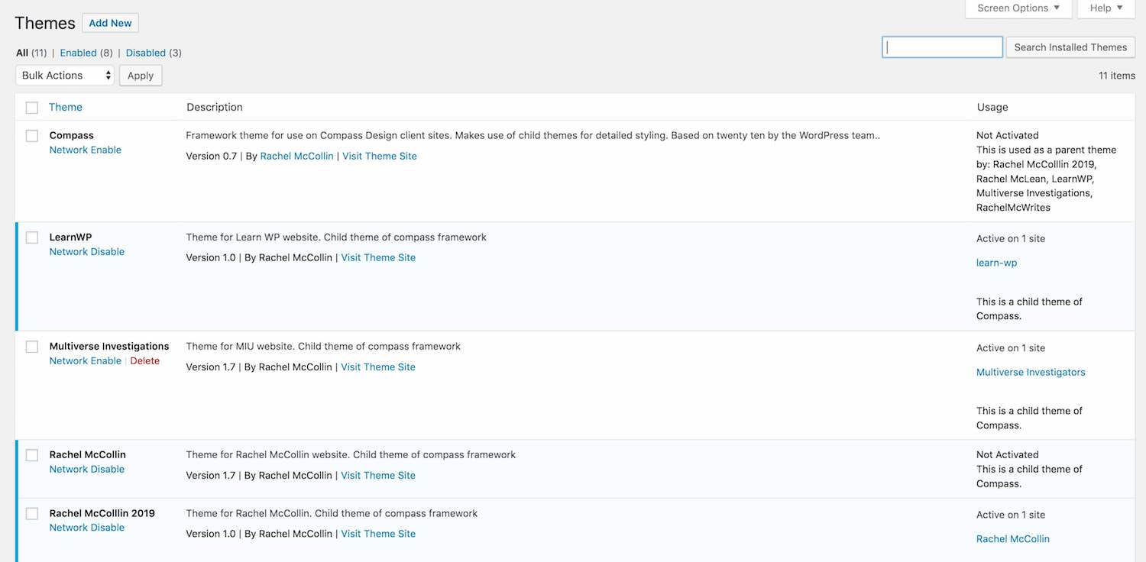This screenshot has height=562, width=1146.
Task: Check the LearnWP theme checkbox
Action: [x=31, y=237]
